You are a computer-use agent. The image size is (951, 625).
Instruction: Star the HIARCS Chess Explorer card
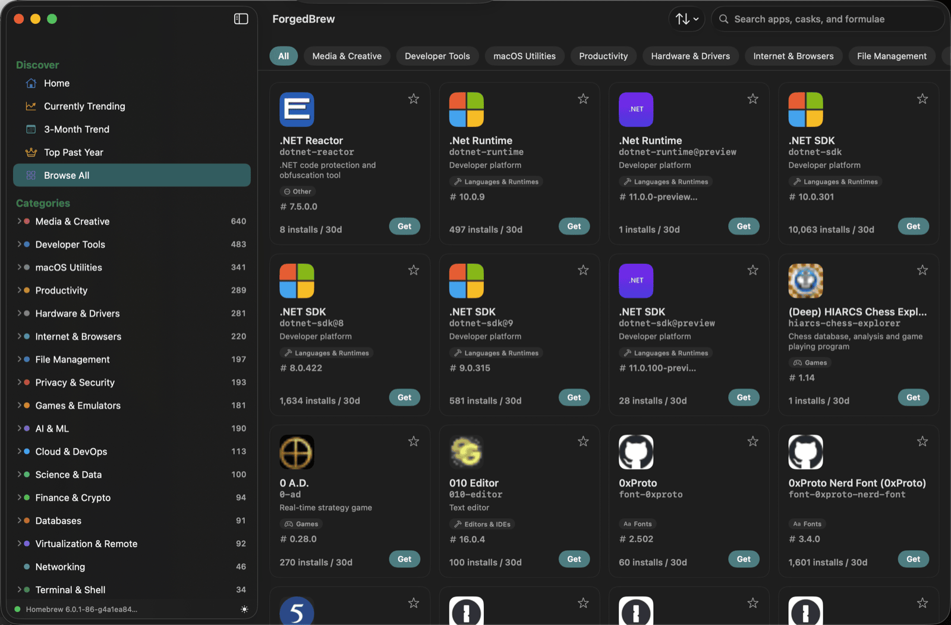pos(922,270)
